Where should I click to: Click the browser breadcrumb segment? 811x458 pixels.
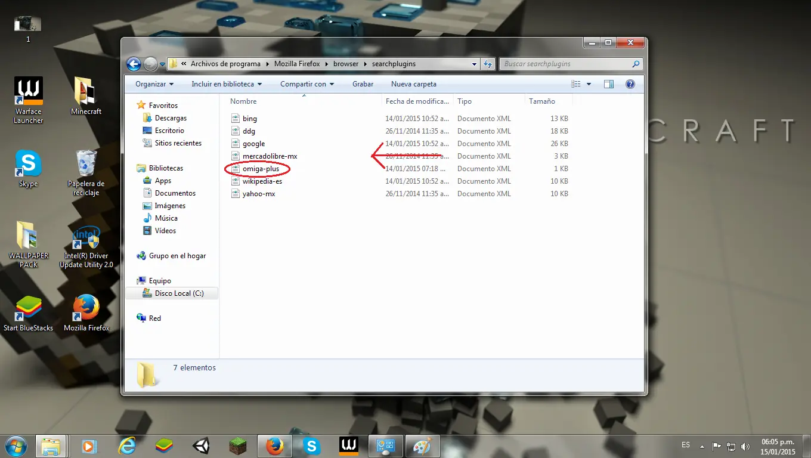point(346,64)
